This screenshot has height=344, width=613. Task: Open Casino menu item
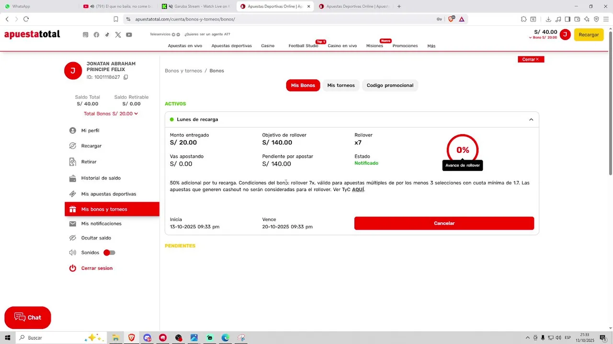(268, 46)
